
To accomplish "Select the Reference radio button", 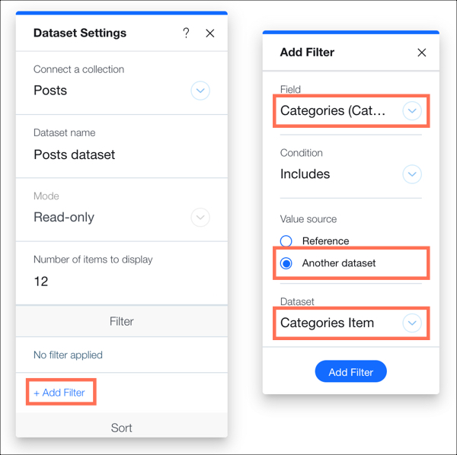I will 286,241.
